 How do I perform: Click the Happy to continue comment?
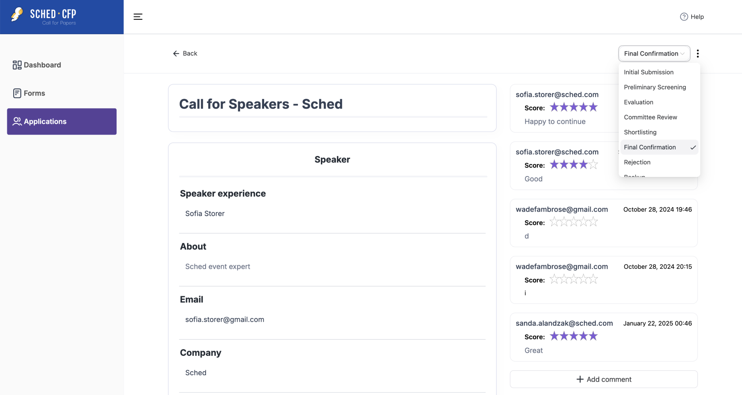point(555,122)
